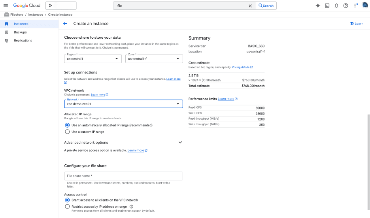Click the page vertical scrollbar
370x218 pixels.
pos(368,162)
